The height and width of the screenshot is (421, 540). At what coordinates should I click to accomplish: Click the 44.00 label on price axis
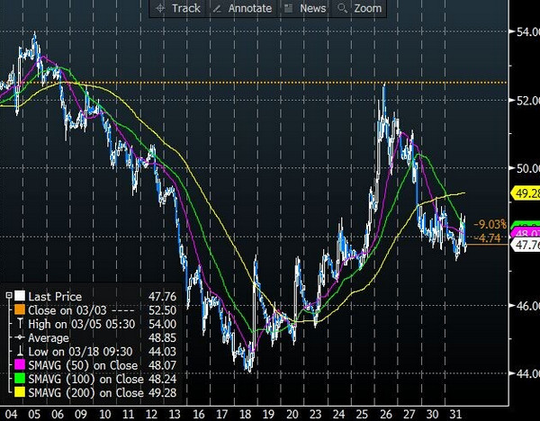tap(525, 374)
